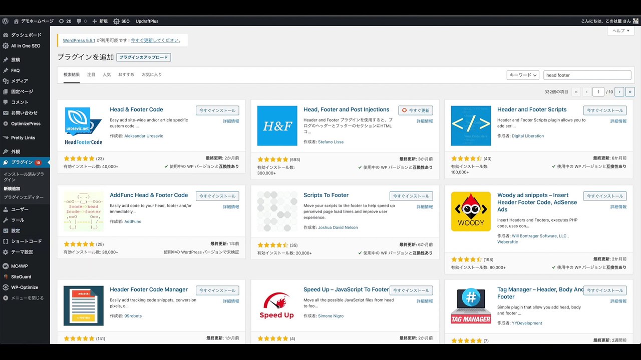Install the Header Footer Code Manager plugin

(x=217, y=290)
